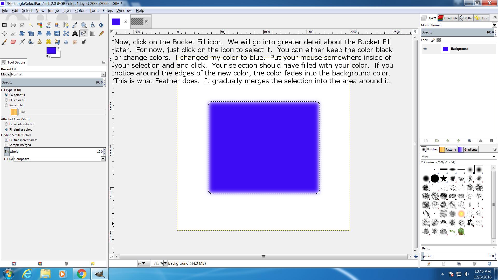The width and height of the screenshot is (498, 280).
Task: Open the Fill by Composite dropdown
Action: point(103,159)
